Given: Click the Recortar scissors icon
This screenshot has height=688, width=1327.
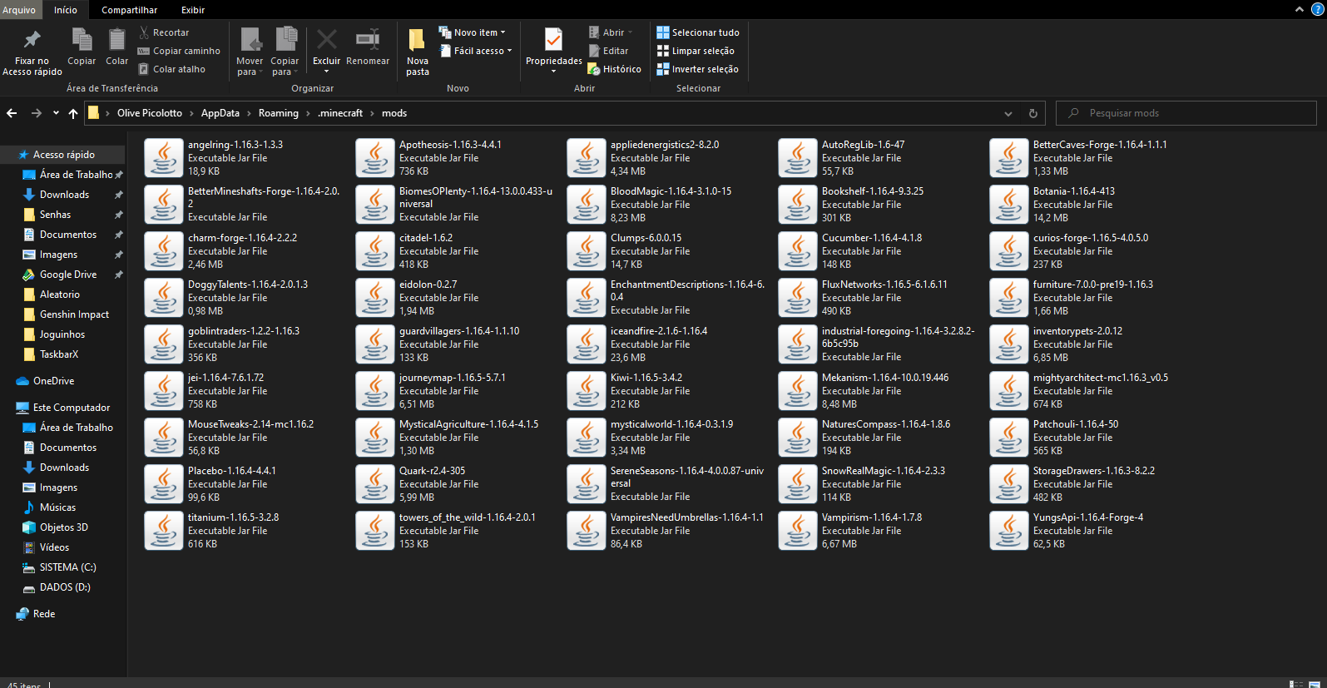Looking at the screenshot, I should pyautogui.click(x=144, y=32).
